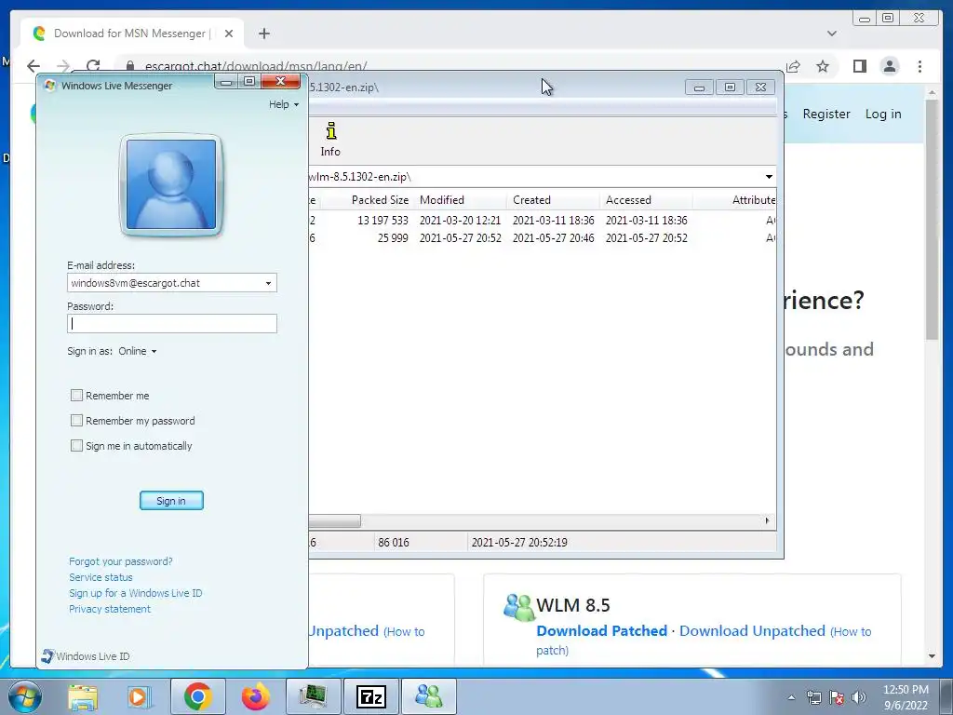Switch to Messenger taskbar button

click(x=428, y=696)
